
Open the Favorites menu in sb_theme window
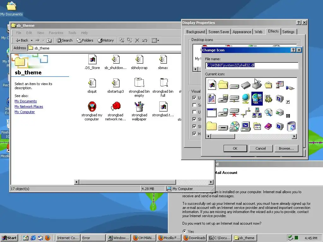click(x=56, y=33)
